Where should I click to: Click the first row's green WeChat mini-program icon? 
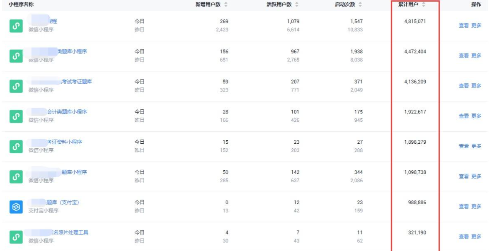click(16, 26)
